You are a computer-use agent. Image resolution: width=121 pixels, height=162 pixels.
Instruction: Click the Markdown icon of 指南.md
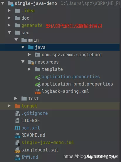tap(17, 157)
